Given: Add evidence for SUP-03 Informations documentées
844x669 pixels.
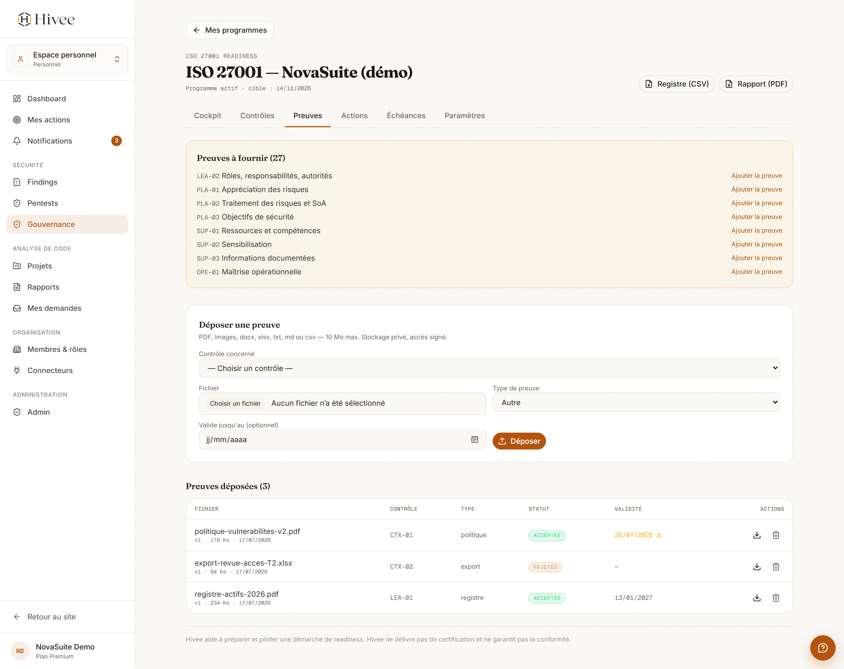Looking at the screenshot, I should (756, 258).
